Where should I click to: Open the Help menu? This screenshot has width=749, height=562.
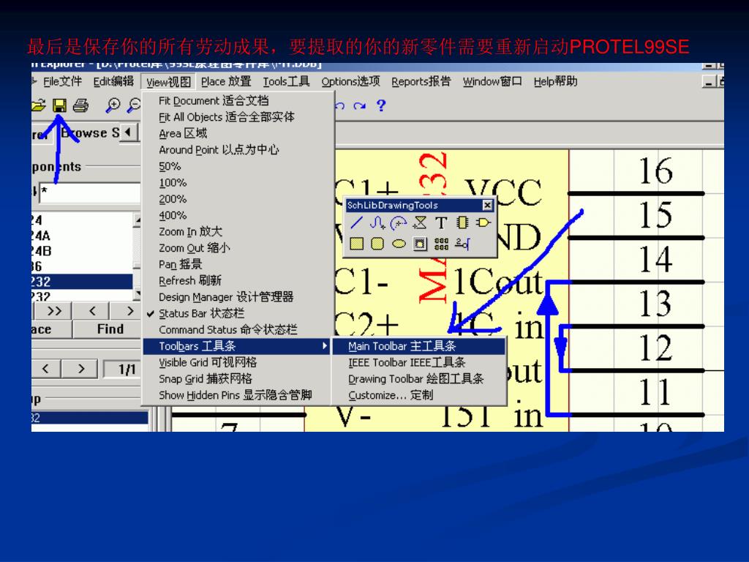(x=555, y=82)
